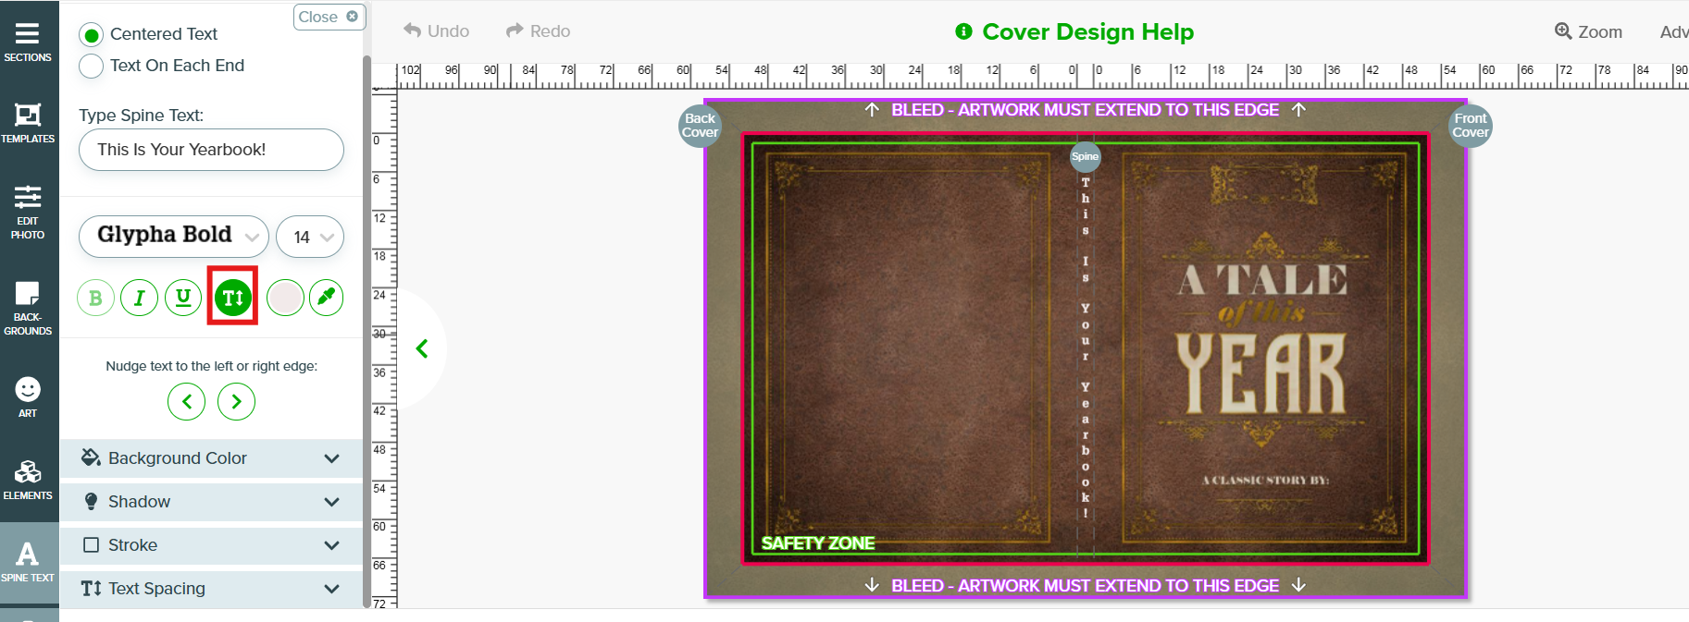Click the Text Spacing icon

tap(91, 589)
